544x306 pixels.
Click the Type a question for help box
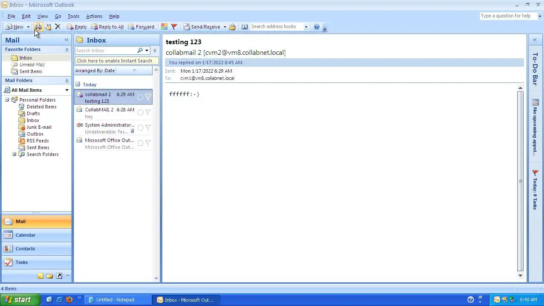(x=508, y=16)
